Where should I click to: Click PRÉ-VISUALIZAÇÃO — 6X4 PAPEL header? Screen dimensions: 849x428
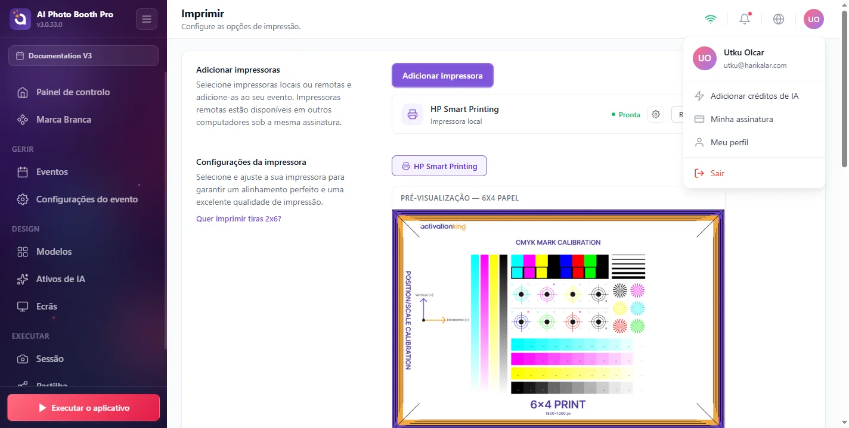[x=460, y=198]
